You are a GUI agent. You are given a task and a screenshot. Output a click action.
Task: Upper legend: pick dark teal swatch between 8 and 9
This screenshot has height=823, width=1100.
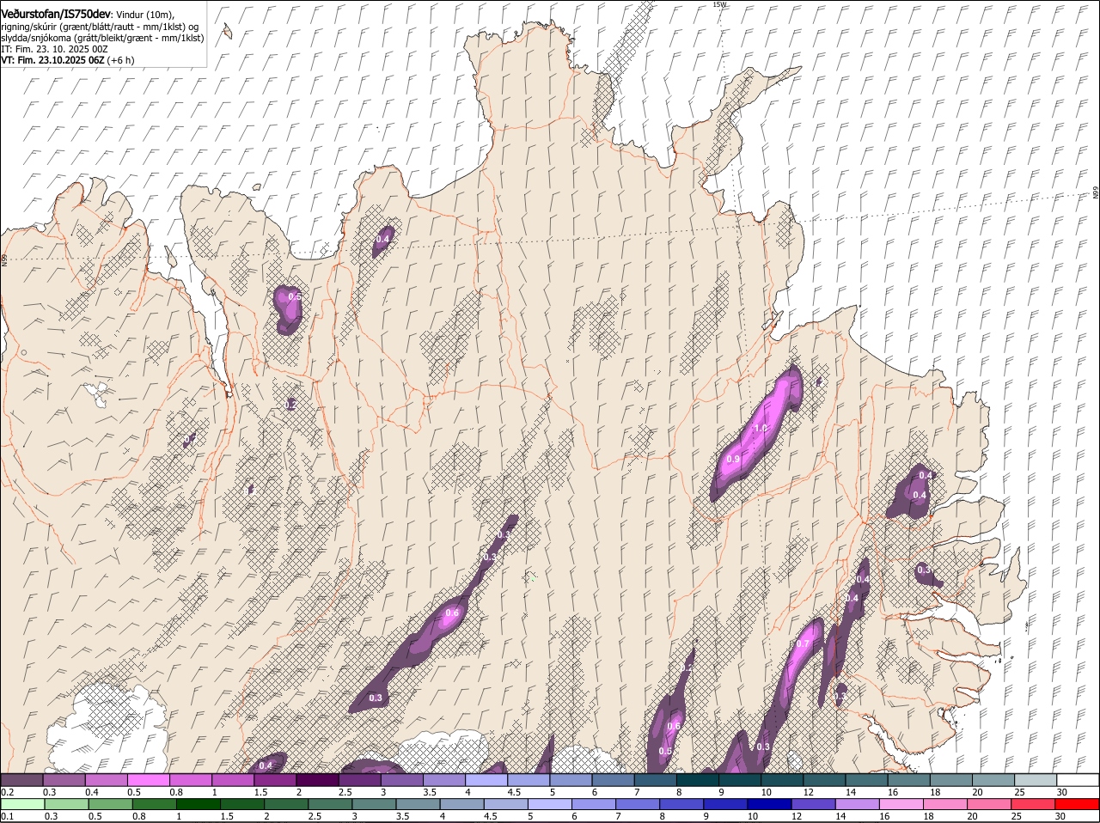(x=696, y=780)
